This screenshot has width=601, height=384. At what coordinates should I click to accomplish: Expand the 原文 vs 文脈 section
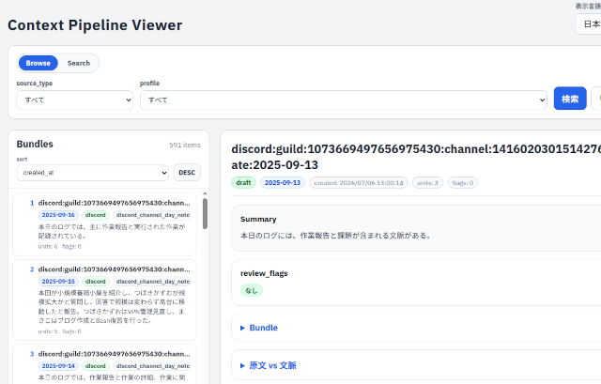pyautogui.click(x=272, y=365)
